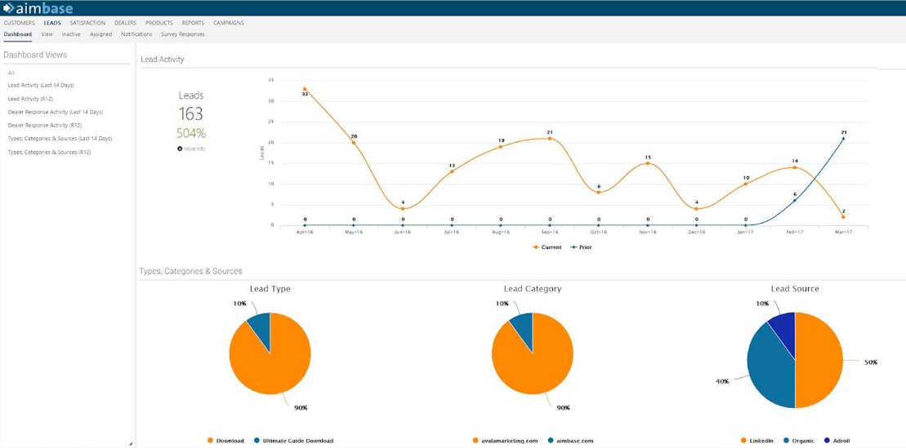Click the Feb-17 current point labeled 14
The height and width of the screenshot is (448, 906).
click(x=794, y=167)
